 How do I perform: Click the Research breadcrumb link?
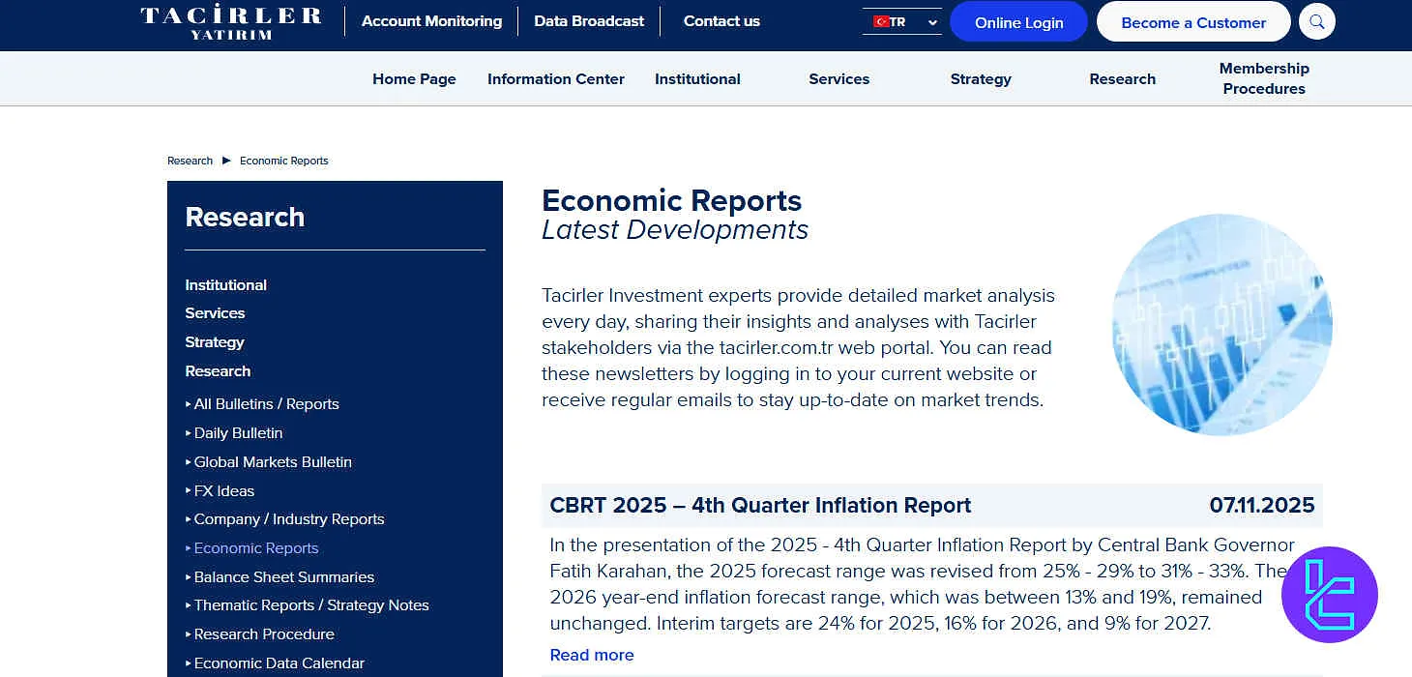[x=190, y=161]
